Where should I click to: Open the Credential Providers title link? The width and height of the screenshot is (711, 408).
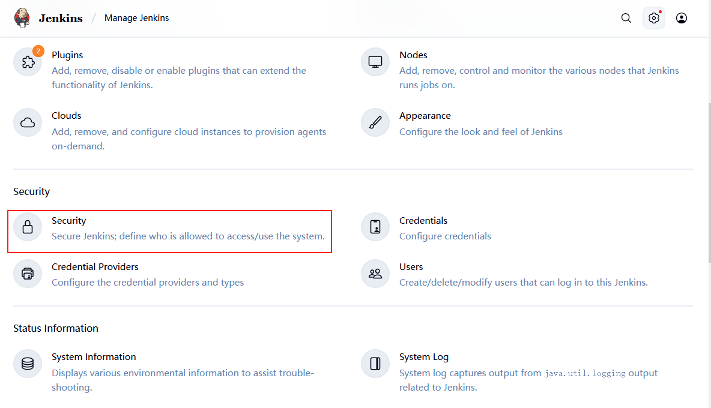coord(95,267)
